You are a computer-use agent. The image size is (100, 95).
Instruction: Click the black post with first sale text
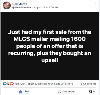coord(49,46)
